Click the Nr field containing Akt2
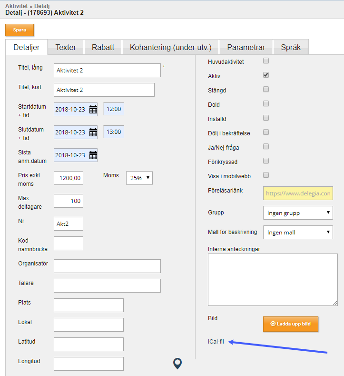 click(69, 224)
